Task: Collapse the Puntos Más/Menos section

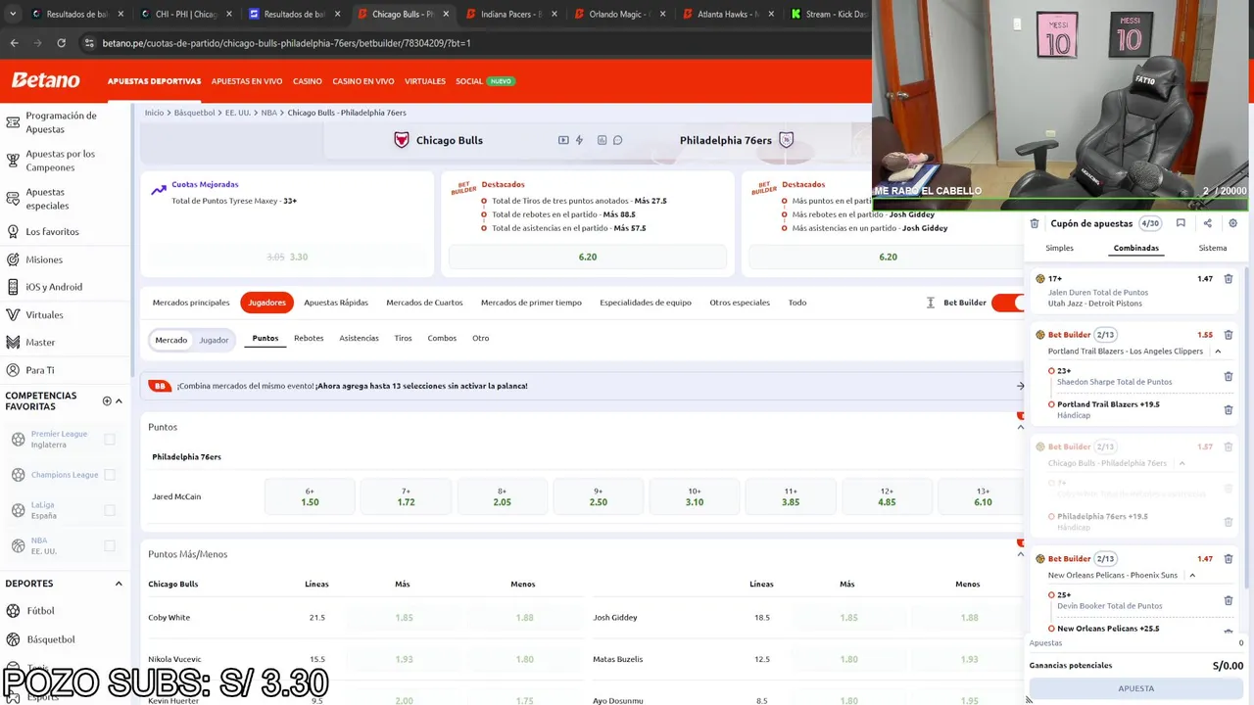Action: 1020,554
